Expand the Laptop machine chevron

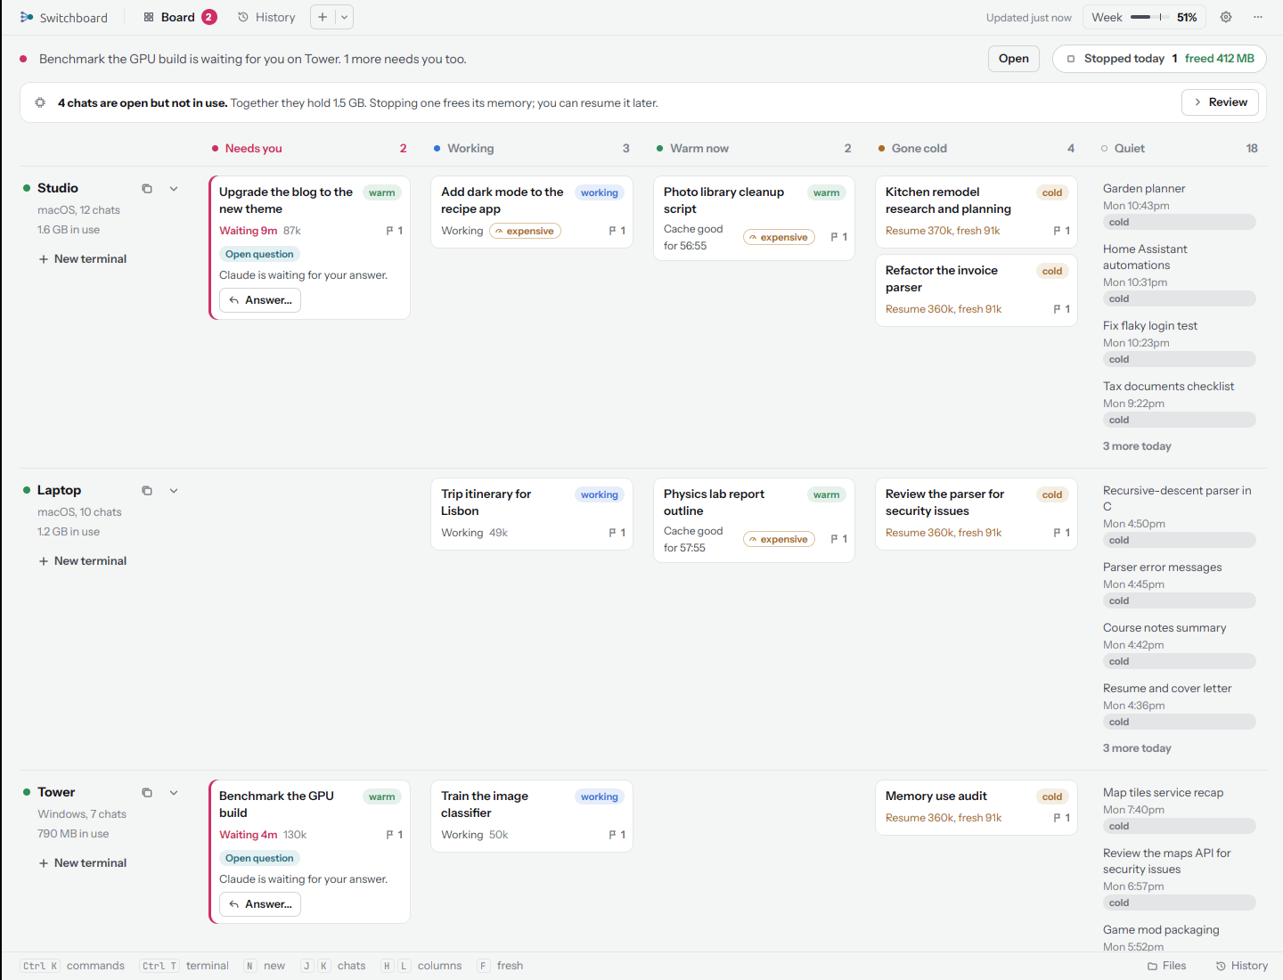point(174,491)
